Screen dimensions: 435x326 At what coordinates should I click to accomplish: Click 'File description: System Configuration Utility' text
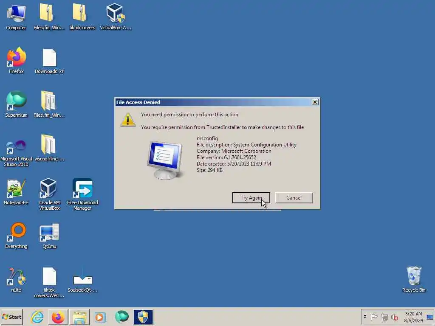[x=246, y=145]
